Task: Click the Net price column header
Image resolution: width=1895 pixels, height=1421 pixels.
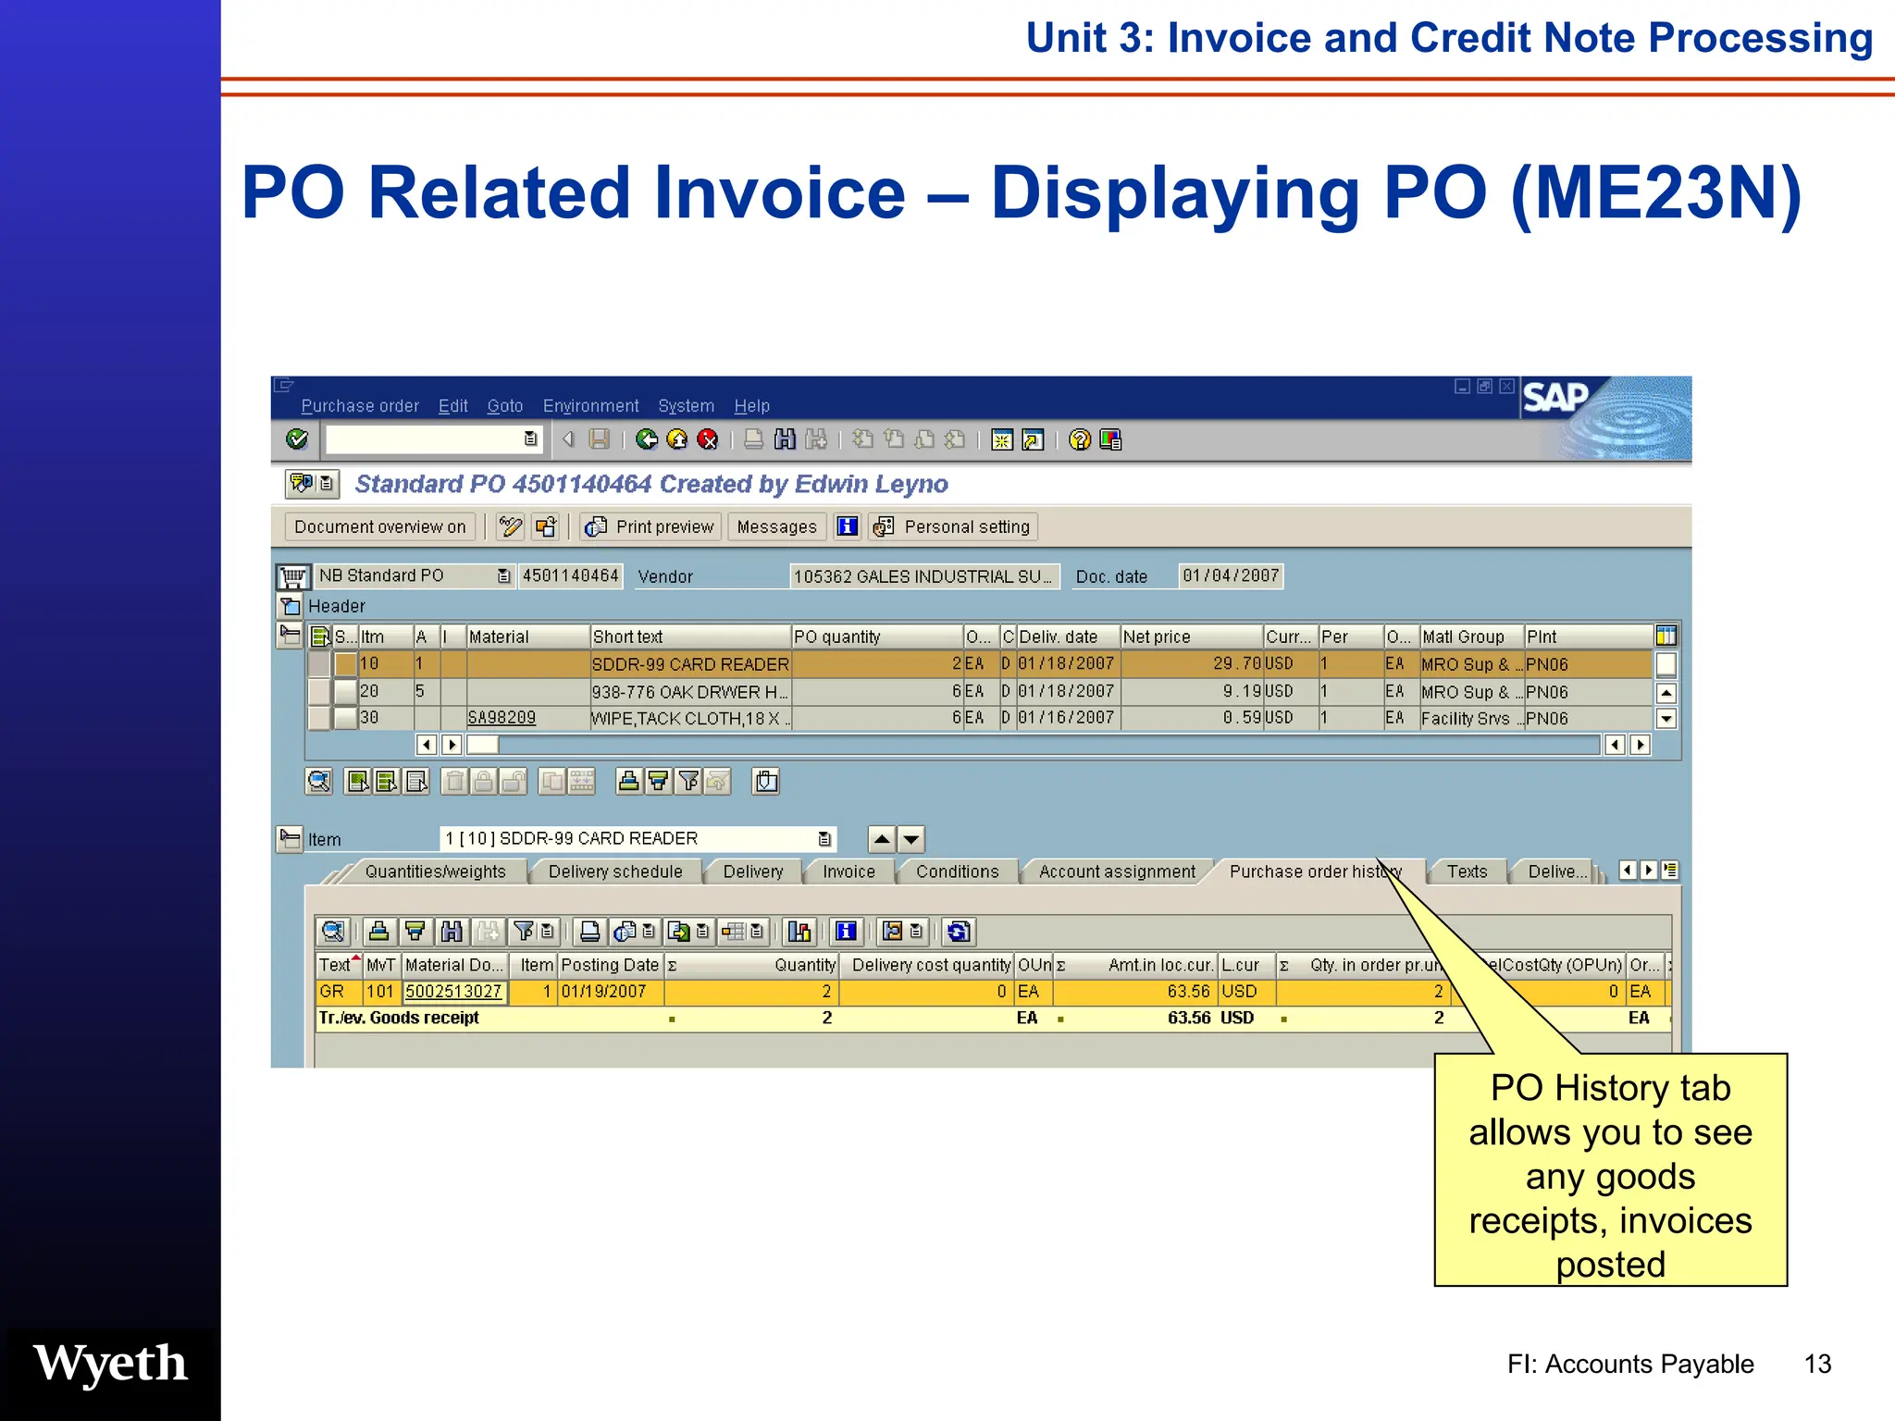Action: coord(1192,636)
